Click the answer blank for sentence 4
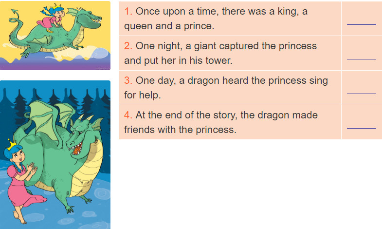The image size is (382, 229). [x=361, y=128]
